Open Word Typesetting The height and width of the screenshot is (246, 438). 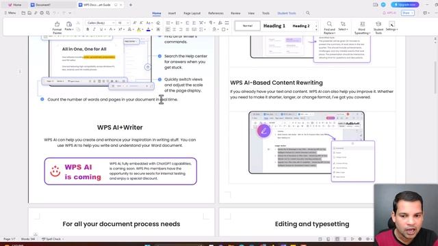point(362,27)
